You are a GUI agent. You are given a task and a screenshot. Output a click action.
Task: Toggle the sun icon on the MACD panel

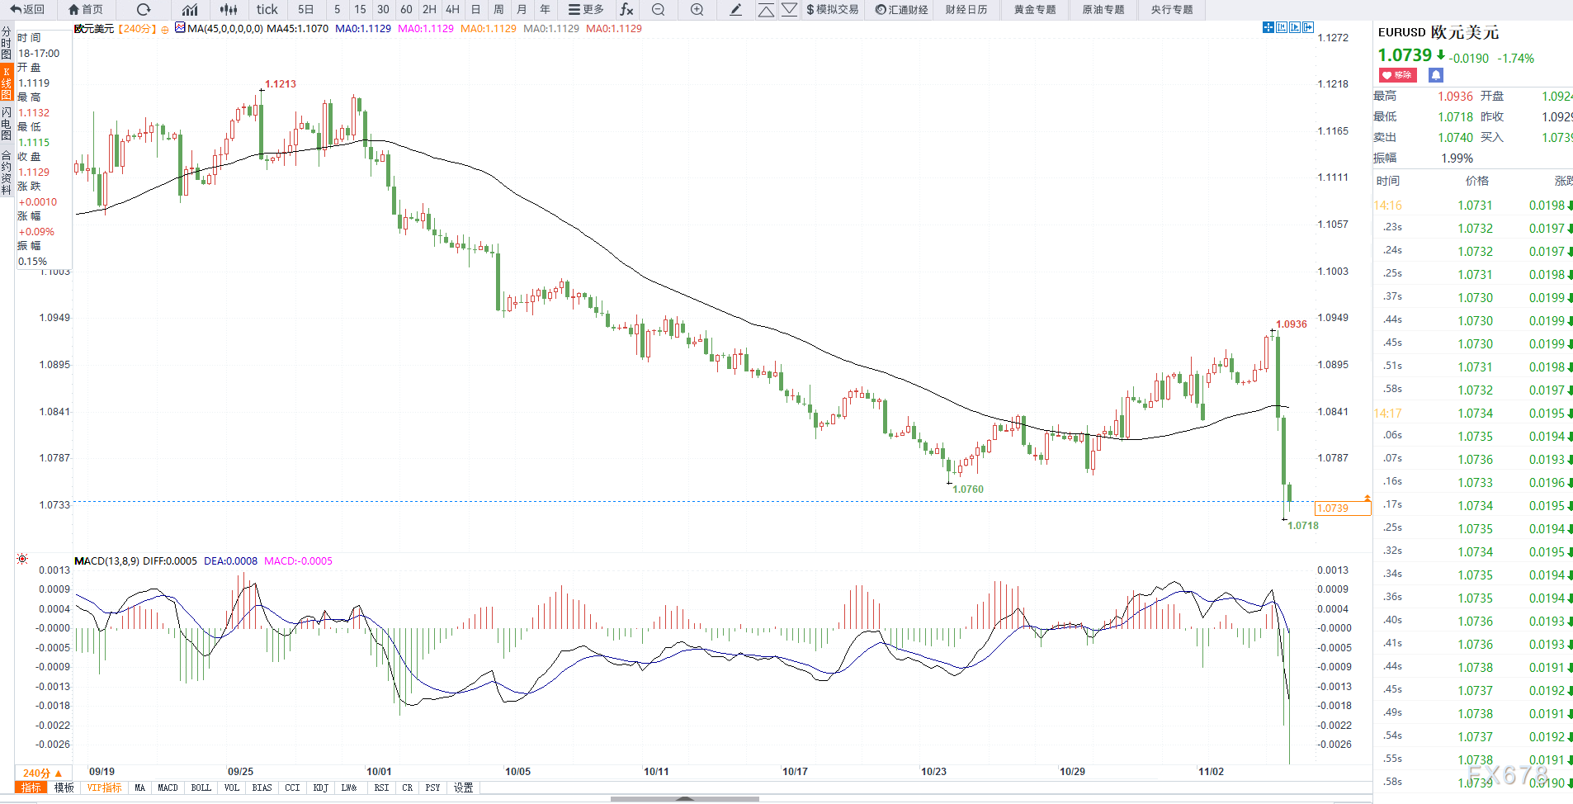pos(22,560)
